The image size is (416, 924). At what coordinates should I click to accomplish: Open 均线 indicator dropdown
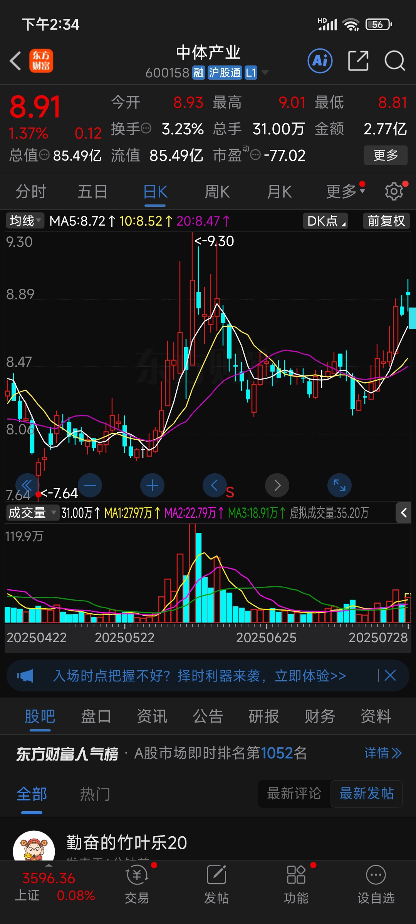point(25,221)
